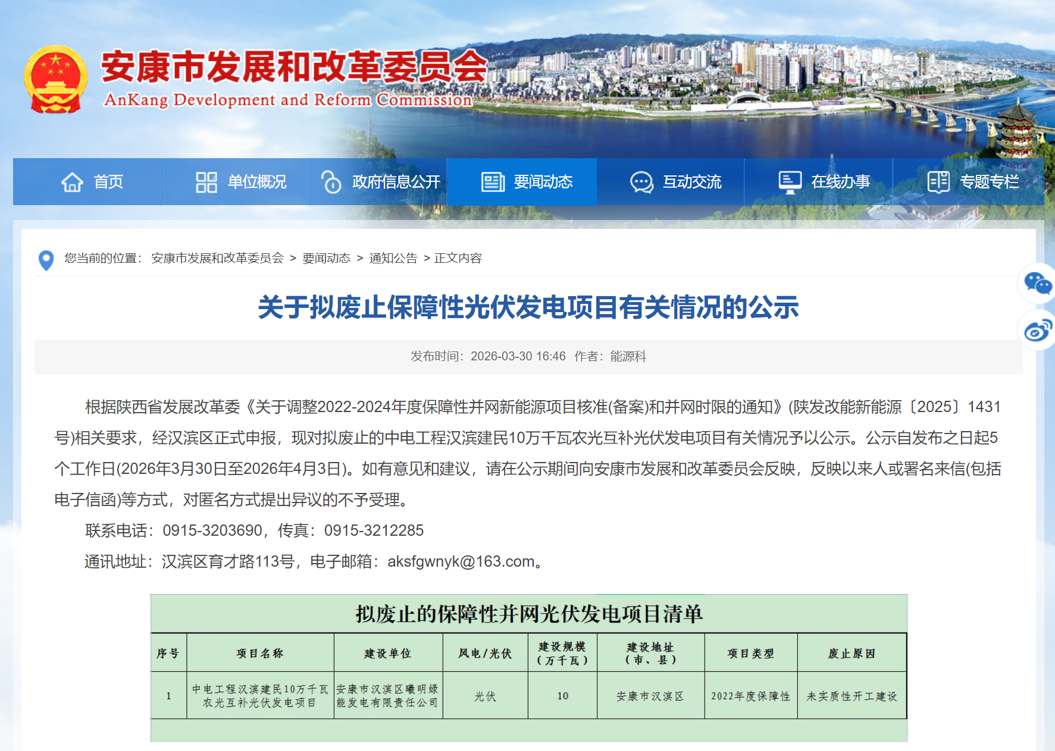The width and height of the screenshot is (1055, 751).
Task: Click the site title 安康市发展和改革委员会
Action: (x=294, y=67)
